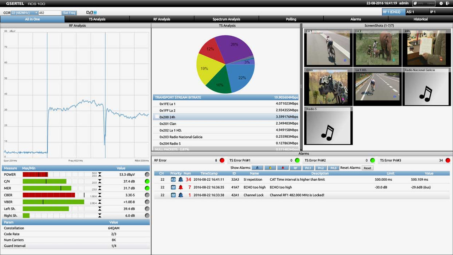This screenshot has width=453, height=255.
Task: Check the box beside 0x200 24h
Action: click(x=157, y=117)
